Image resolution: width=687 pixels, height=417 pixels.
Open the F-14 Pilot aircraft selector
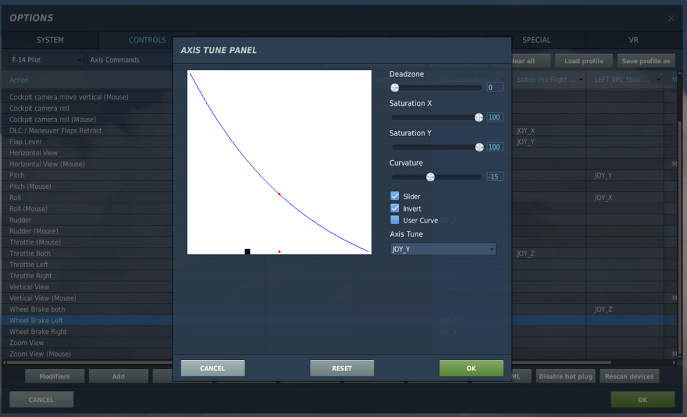[43, 60]
